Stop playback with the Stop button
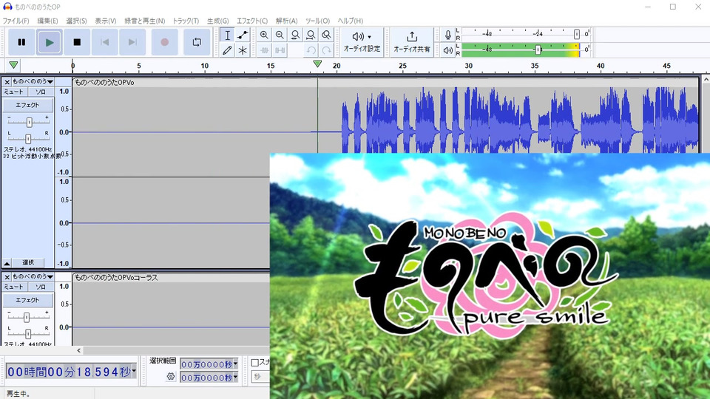710x399 pixels. (77, 42)
